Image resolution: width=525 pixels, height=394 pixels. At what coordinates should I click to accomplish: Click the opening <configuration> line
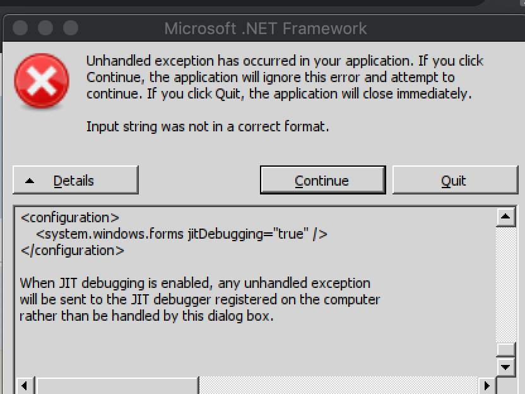pyautogui.click(x=69, y=218)
